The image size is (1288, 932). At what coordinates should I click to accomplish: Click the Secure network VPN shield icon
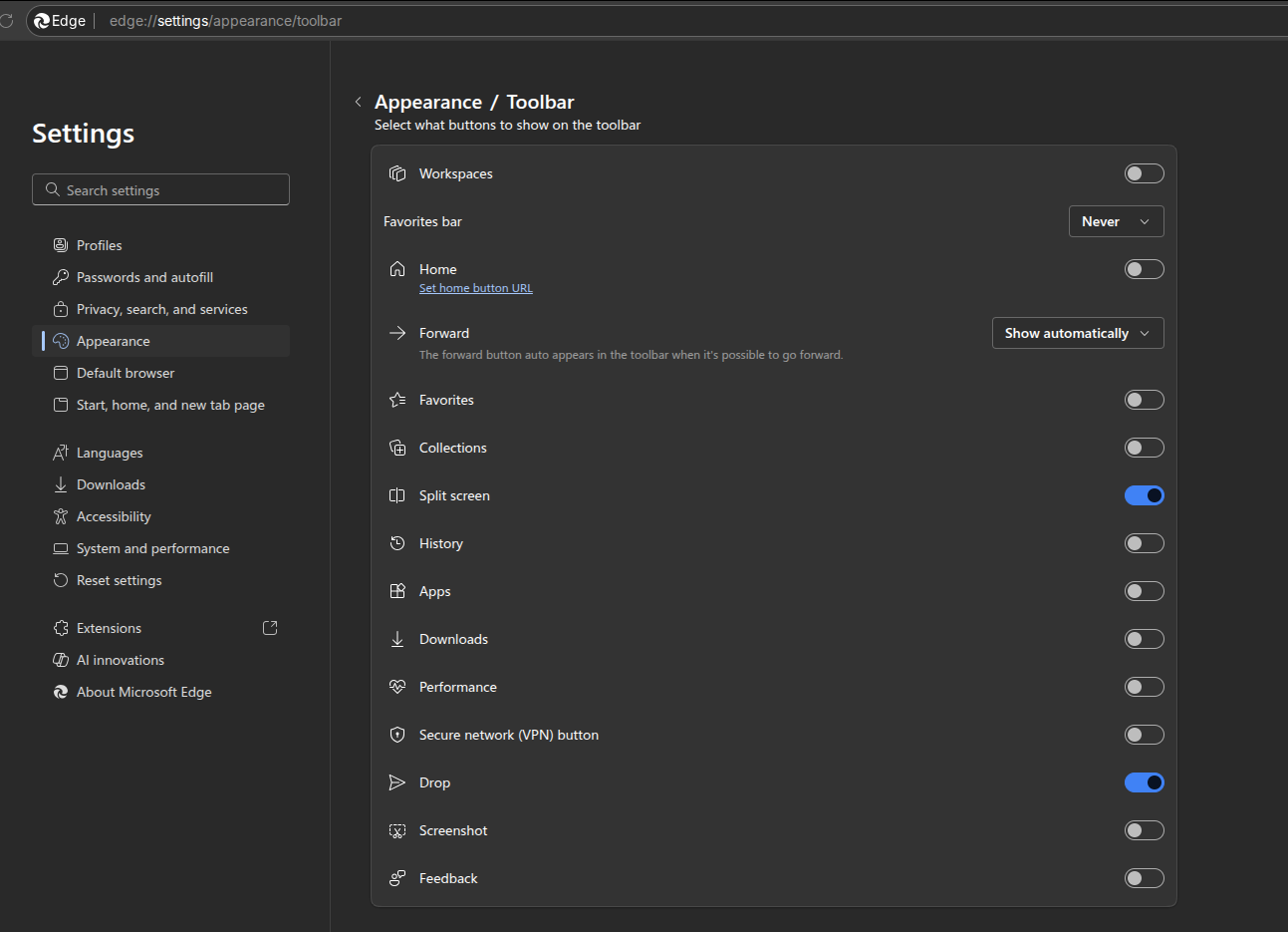(x=397, y=735)
